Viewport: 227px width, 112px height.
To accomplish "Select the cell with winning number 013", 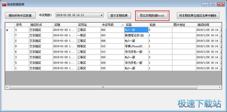I will coord(112,52).
